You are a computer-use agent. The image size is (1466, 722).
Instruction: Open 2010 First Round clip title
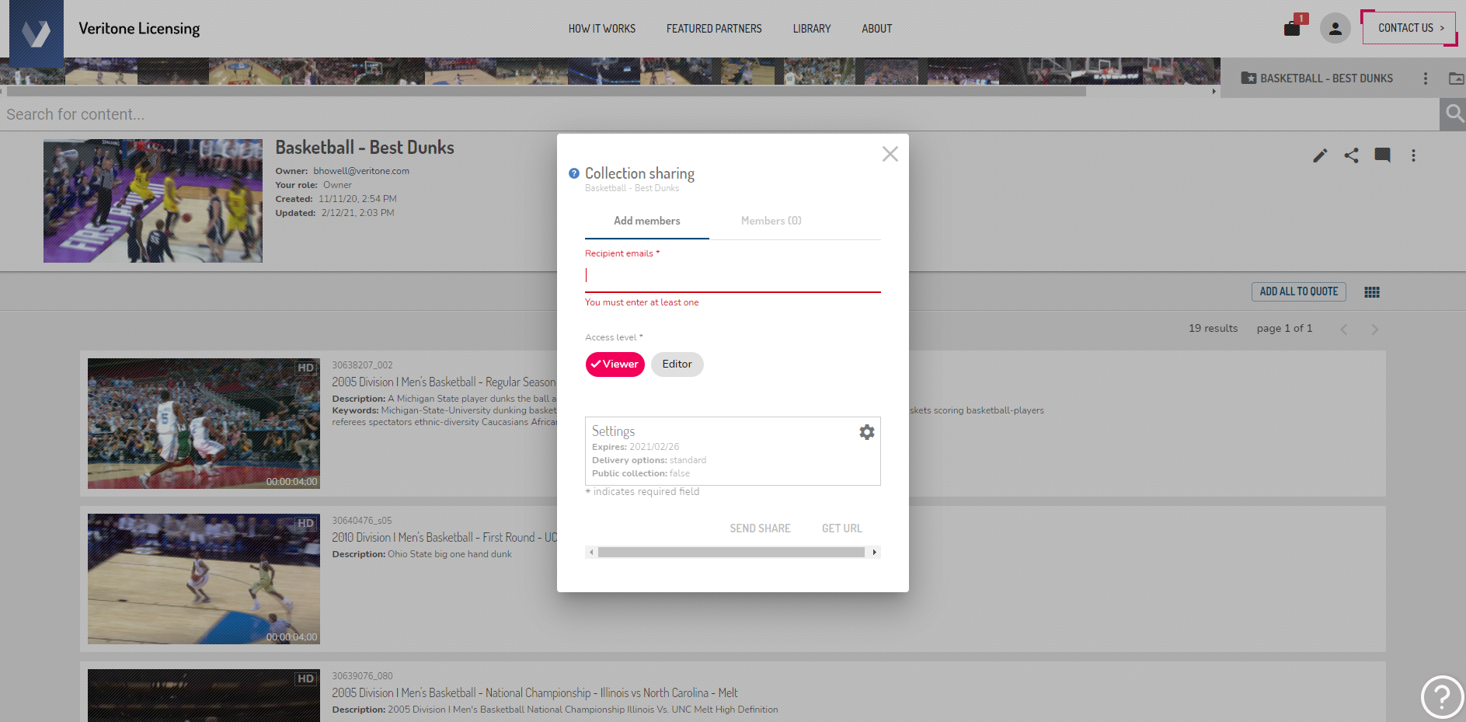[x=444, y=538]
